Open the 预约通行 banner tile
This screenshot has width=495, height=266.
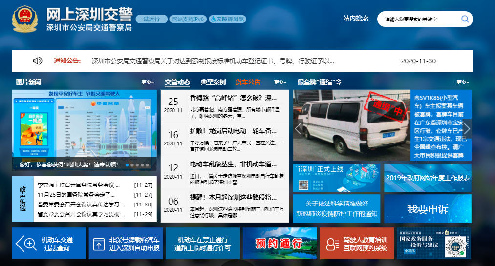click(280, 244)
